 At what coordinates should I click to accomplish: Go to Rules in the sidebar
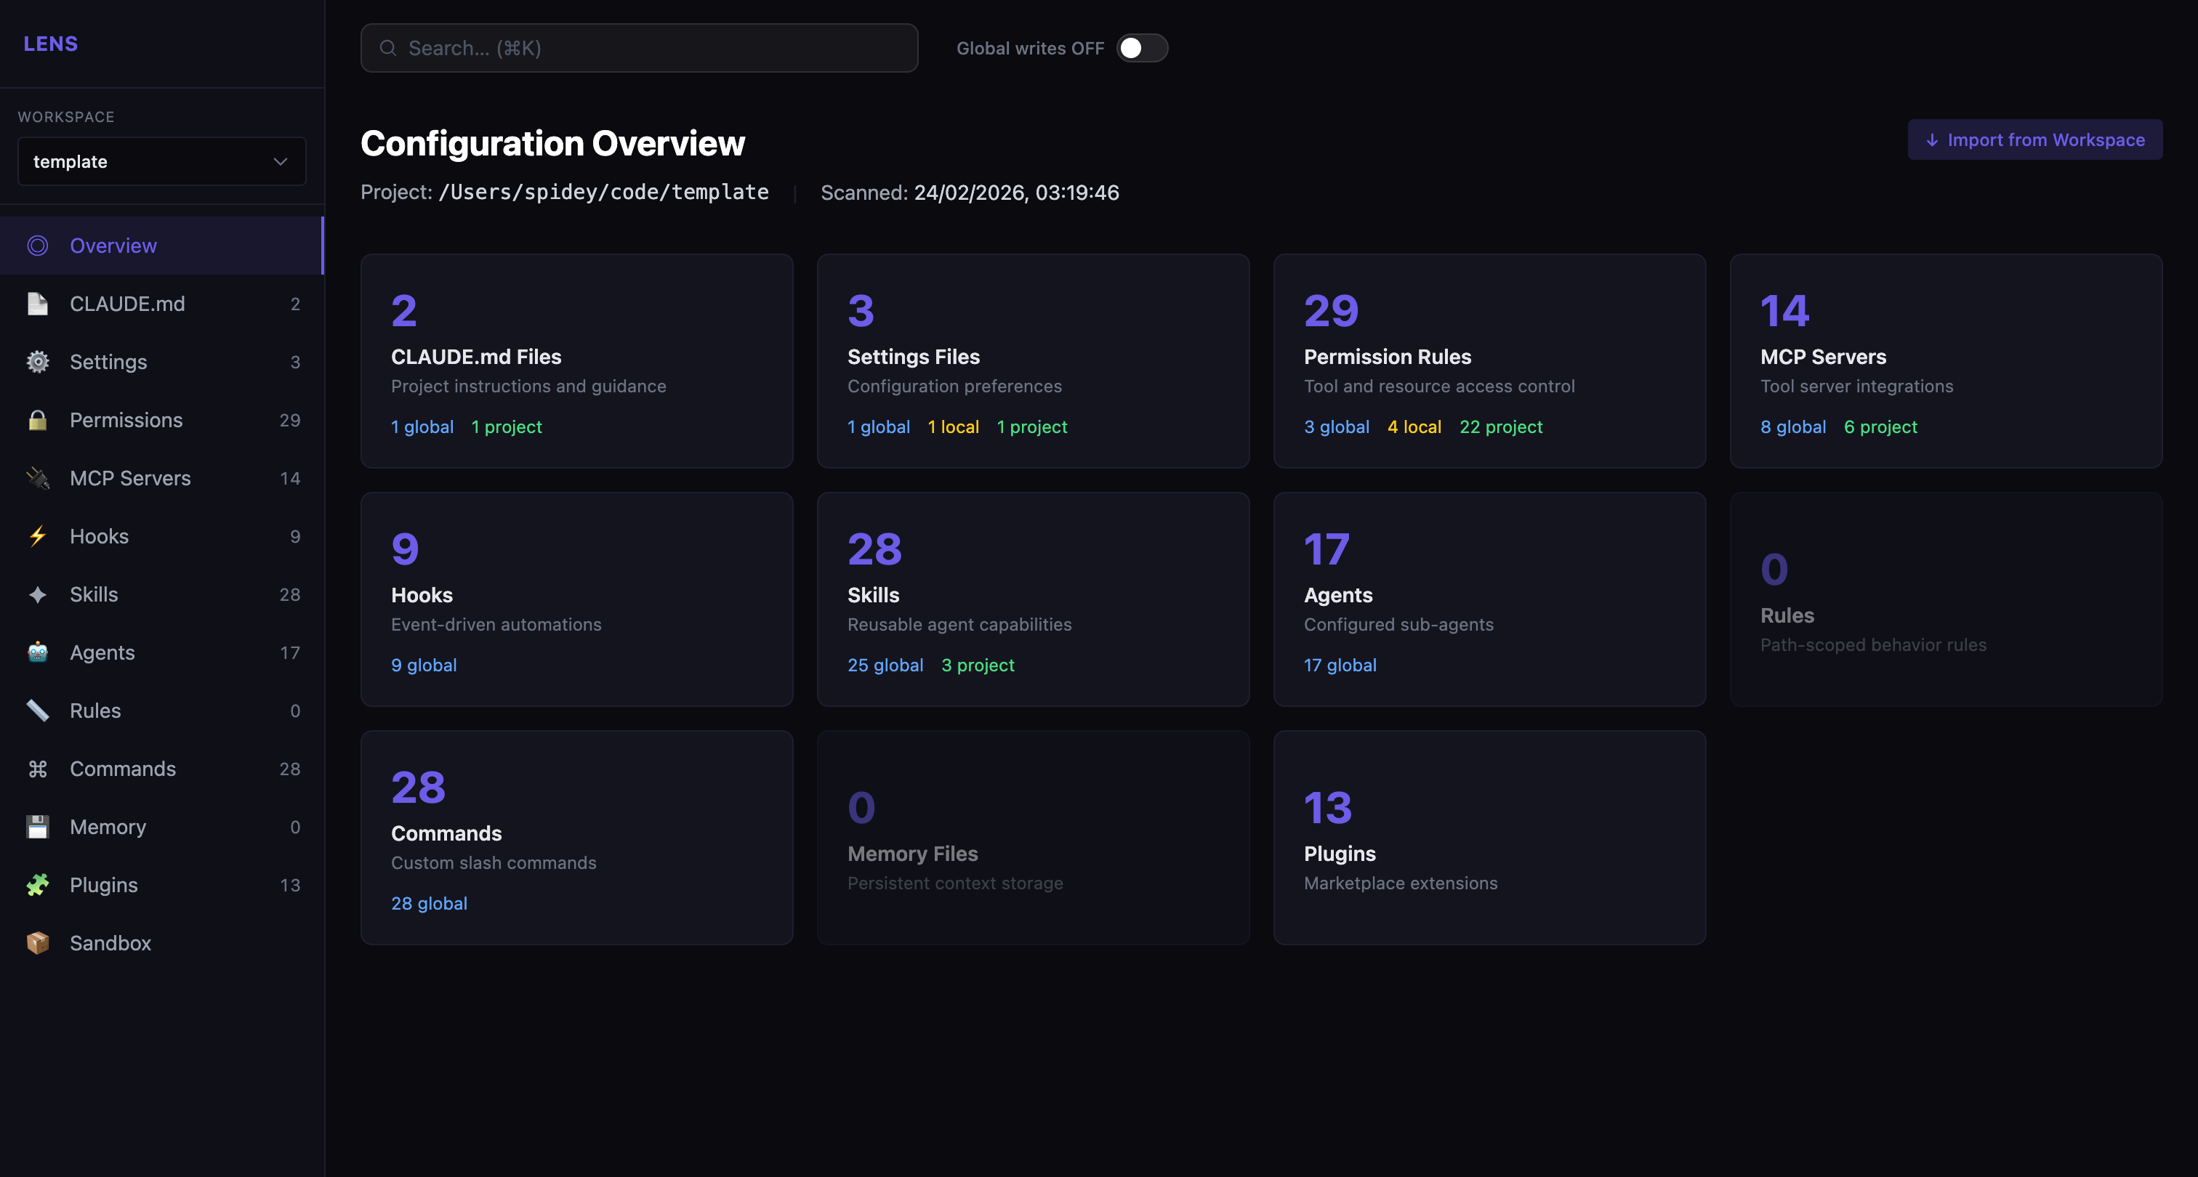pyautogui.click(x=94, y=711)
